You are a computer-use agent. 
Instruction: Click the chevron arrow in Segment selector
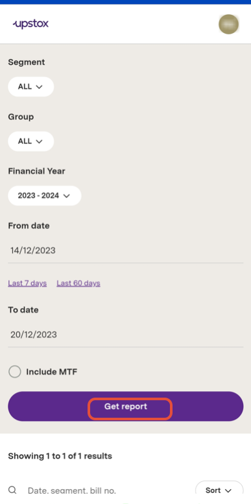(x=39, y=87)
